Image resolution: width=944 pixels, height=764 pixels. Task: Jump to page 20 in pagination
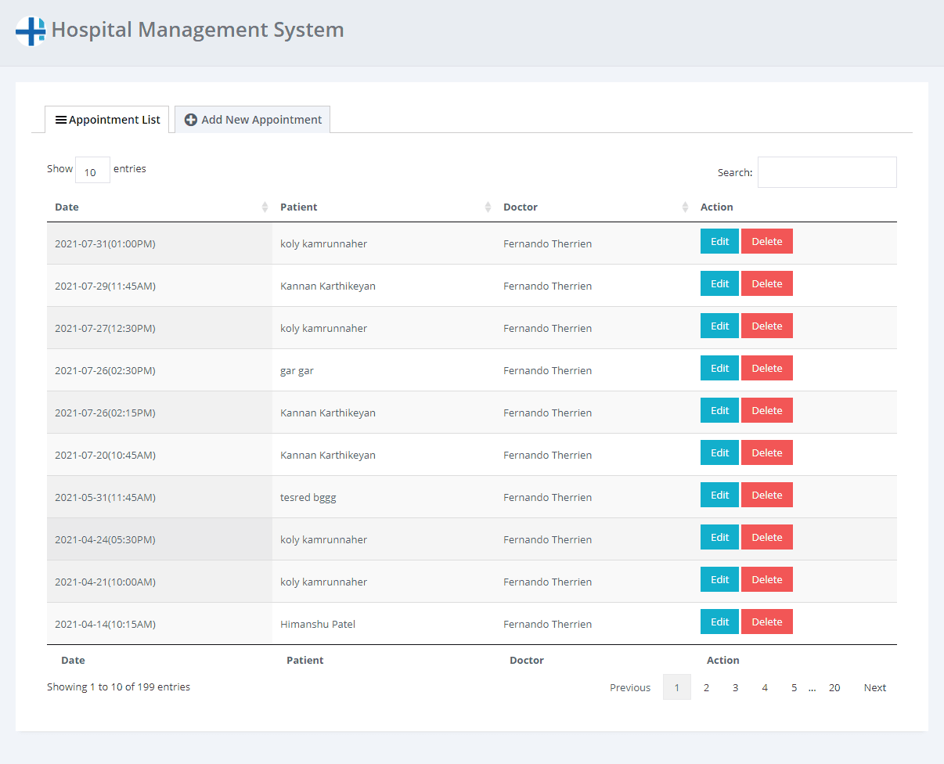tap(834, 687)
